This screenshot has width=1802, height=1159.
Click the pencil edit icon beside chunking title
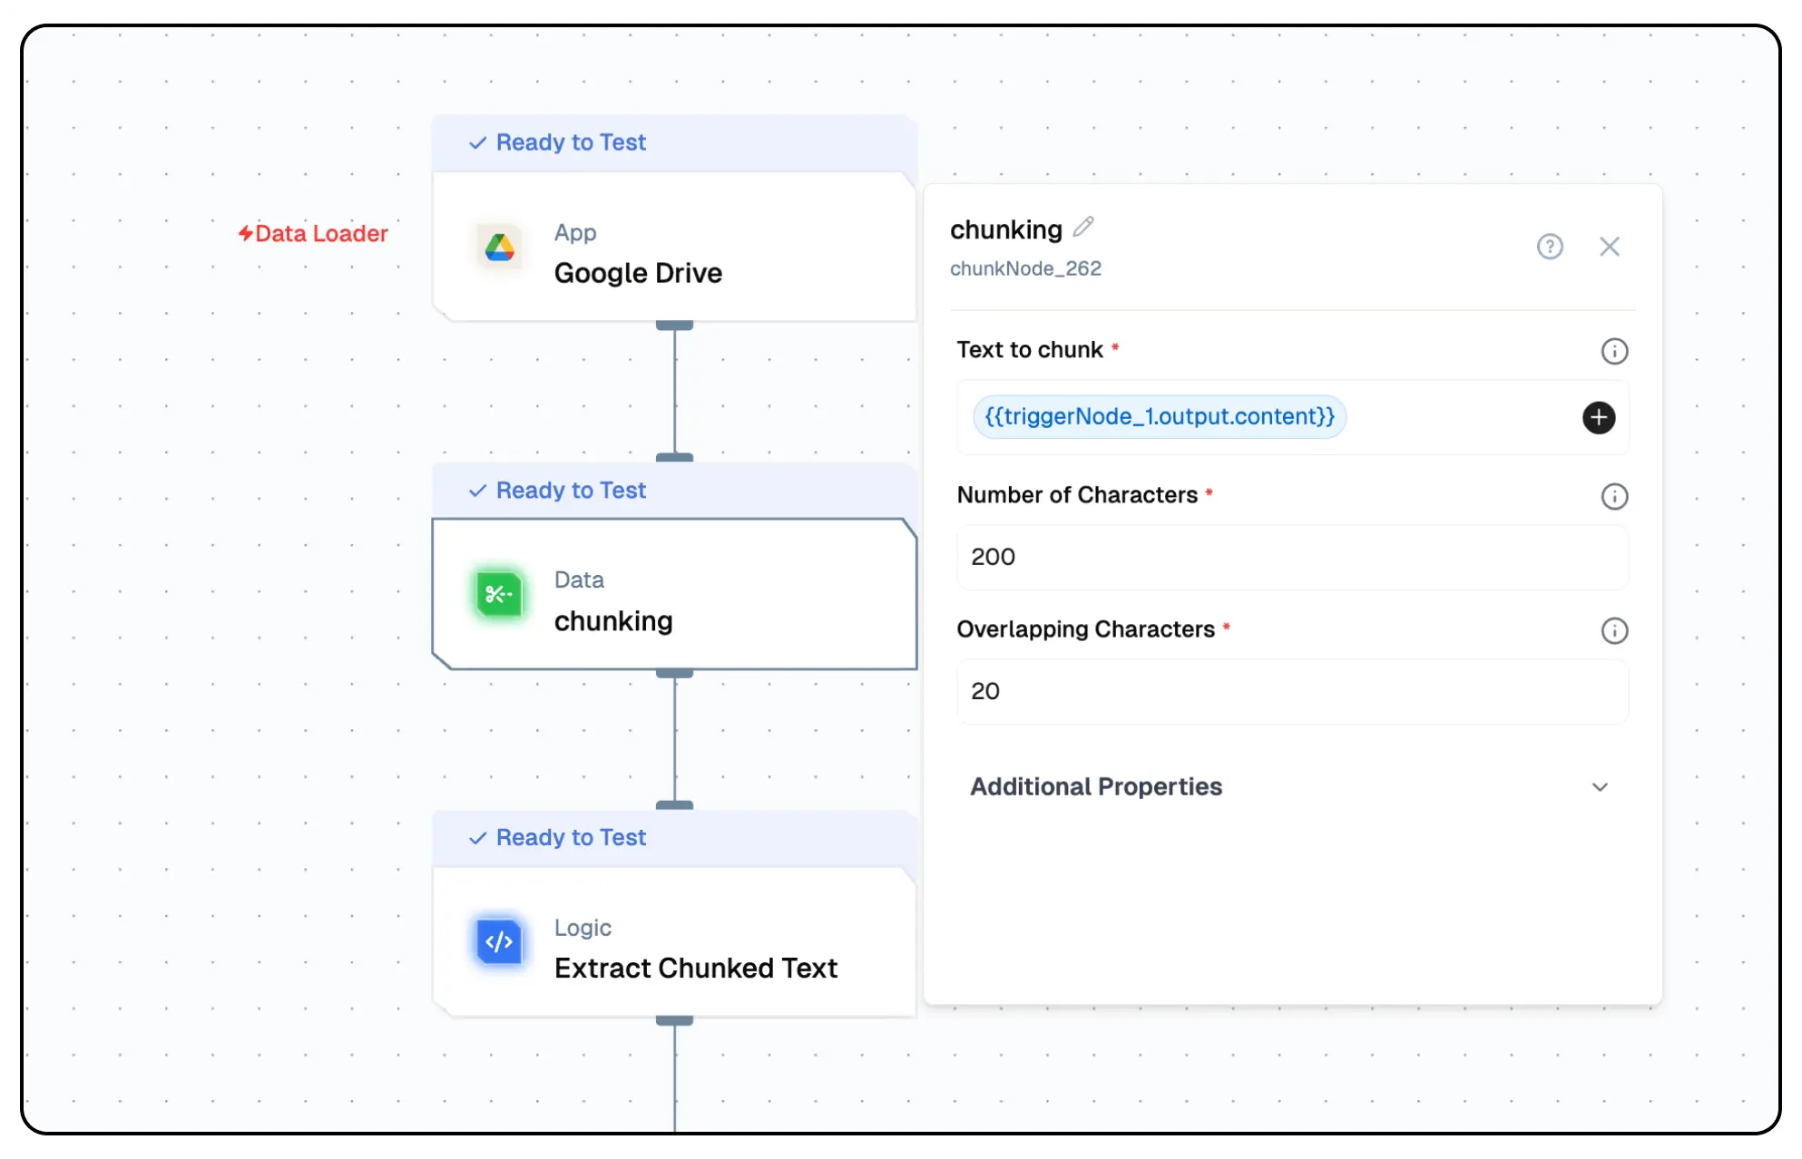[x=1083, y=227]
